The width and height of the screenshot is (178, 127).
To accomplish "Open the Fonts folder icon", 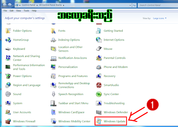I will click(x=53, y=31).
